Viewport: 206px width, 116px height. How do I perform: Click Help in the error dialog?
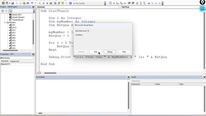124,52
